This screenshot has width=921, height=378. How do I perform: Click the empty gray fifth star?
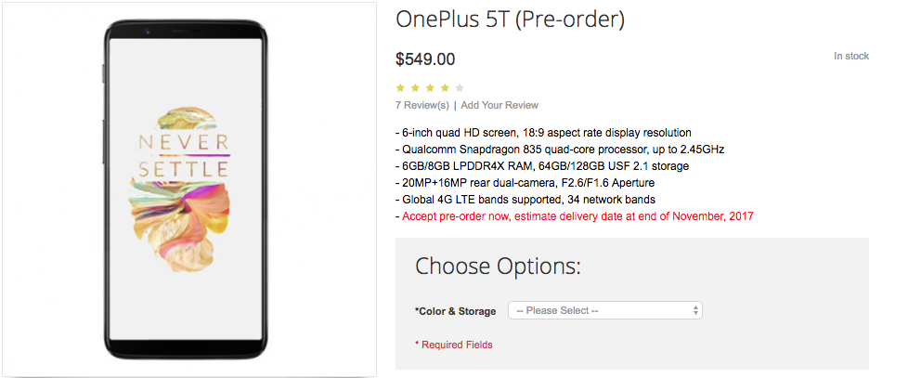(460, 87)
